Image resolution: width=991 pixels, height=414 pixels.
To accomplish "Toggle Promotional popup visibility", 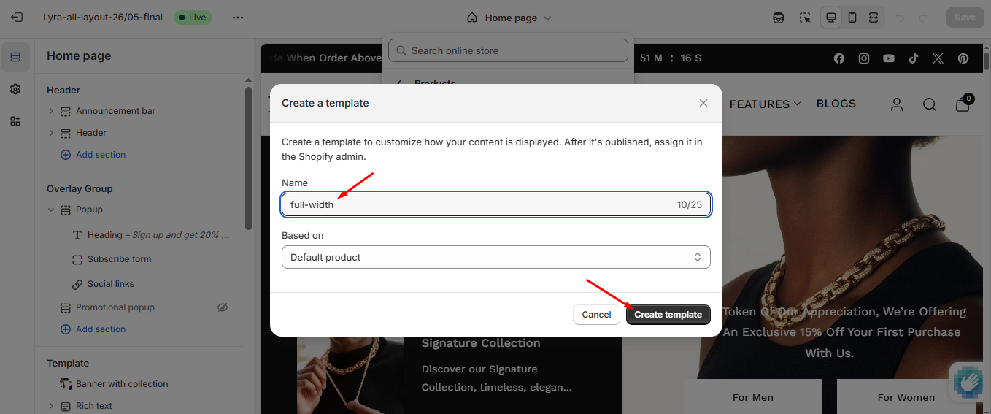I will [x=223, y=307].
